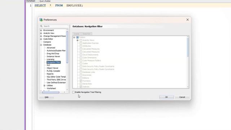The width and height of the screenshot is (231, 130).
Task: Expand the Environment preferences node
Action: 41,30
